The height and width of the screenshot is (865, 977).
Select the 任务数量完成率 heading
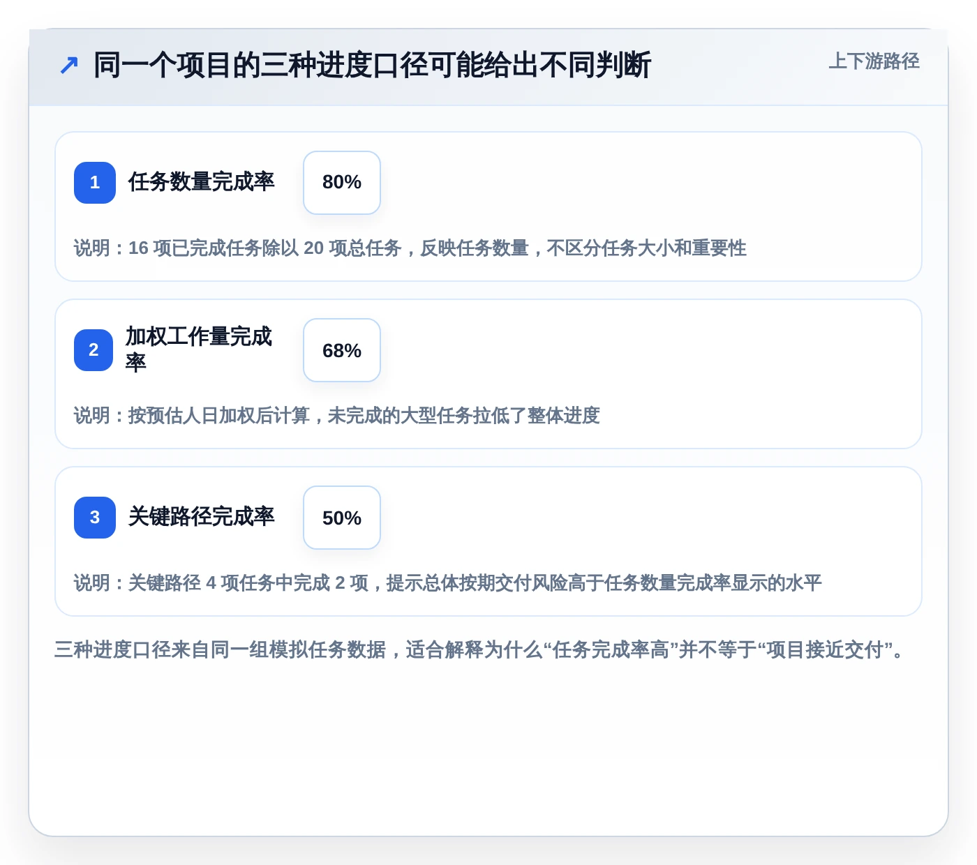[x=201, y=182]
